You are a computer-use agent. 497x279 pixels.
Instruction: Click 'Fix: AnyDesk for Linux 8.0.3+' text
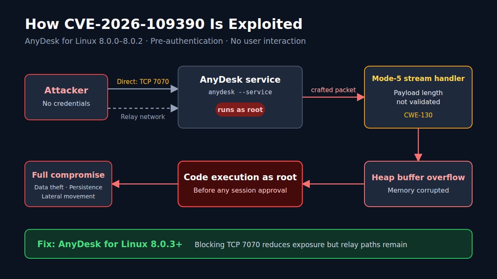click(110, 244)
